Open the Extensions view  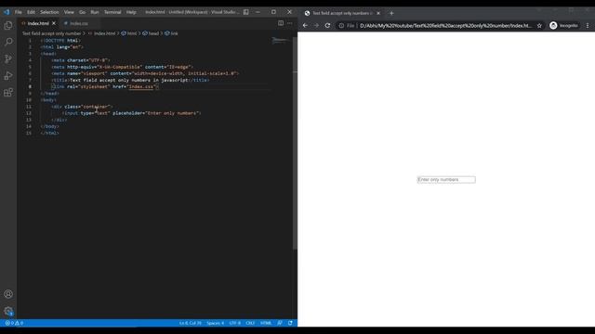(8, 92)
